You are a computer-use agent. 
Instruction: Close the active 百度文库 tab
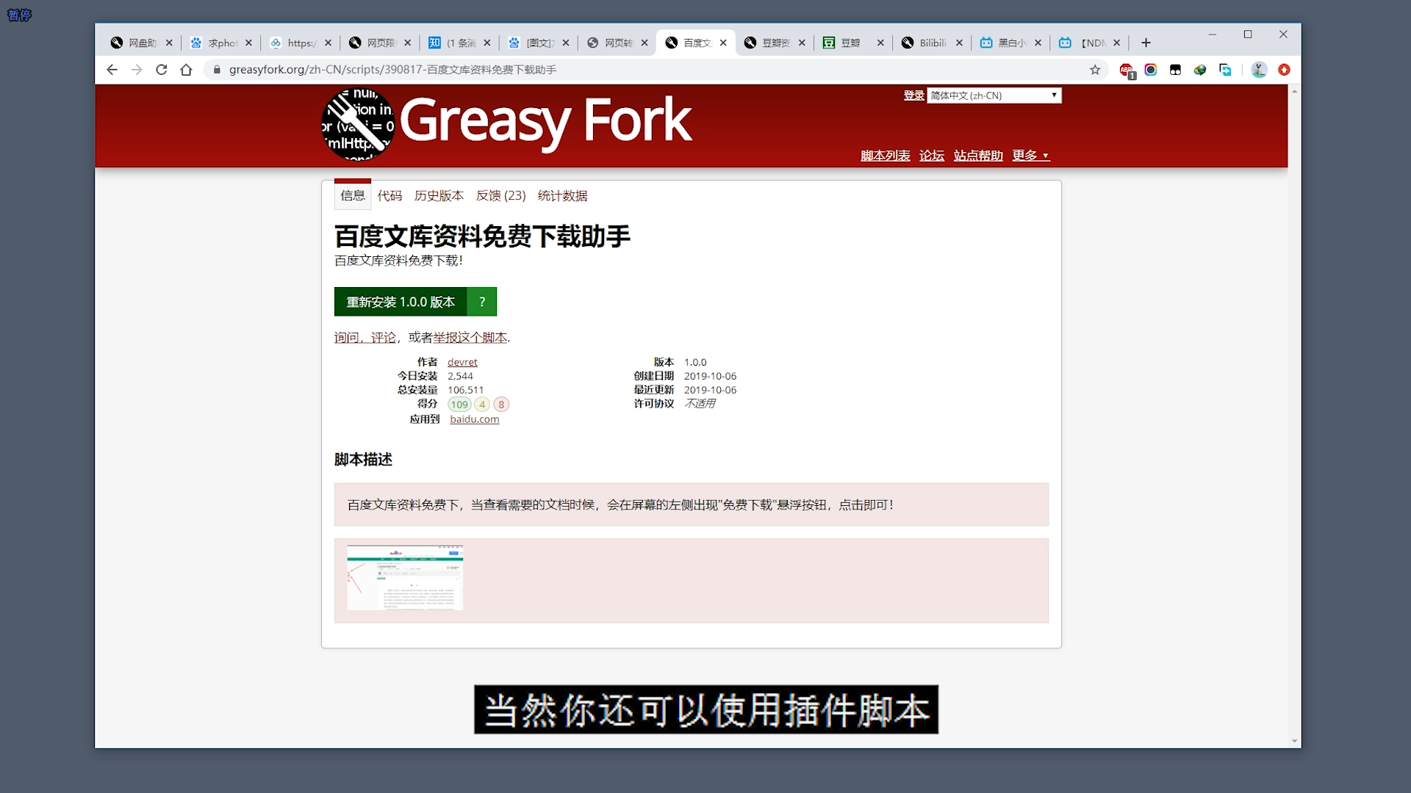coord(723,43)
